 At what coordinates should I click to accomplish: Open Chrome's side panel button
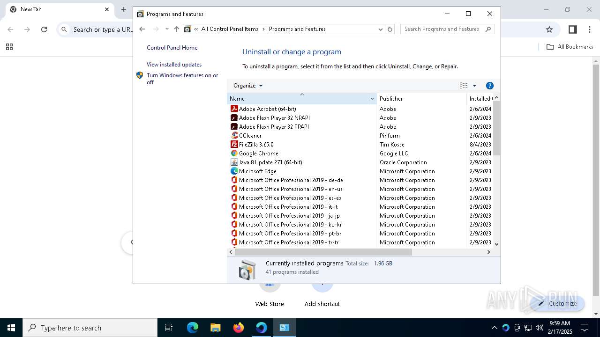tap(572, 29)
